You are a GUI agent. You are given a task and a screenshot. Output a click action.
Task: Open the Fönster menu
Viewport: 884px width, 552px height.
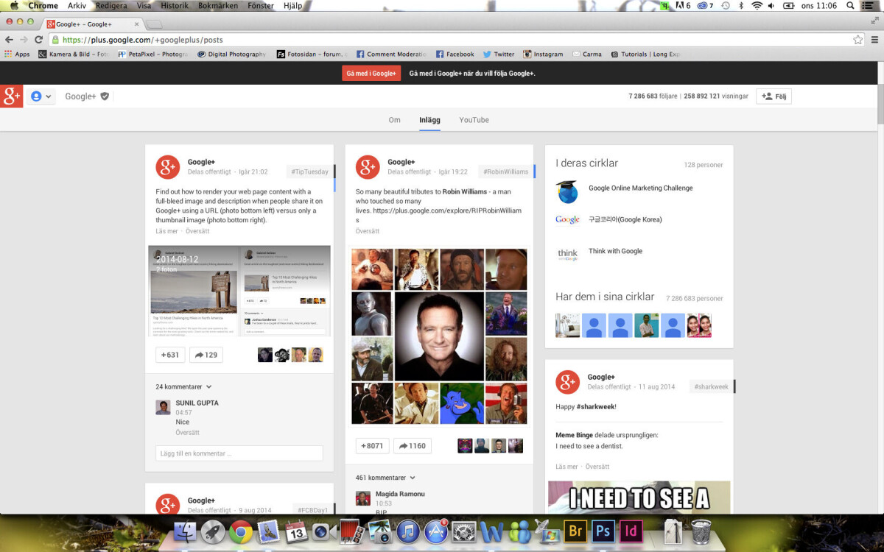click(x=261, y=5)
